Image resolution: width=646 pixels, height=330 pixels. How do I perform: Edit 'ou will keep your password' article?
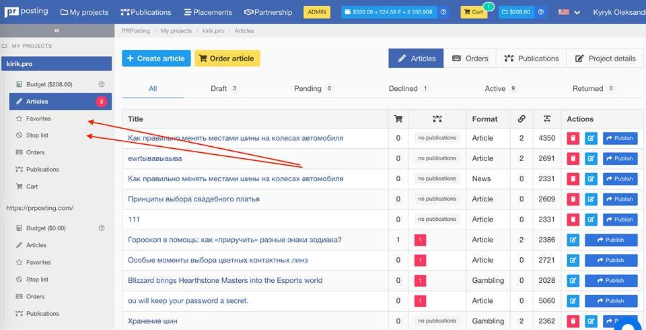point(573,301)
